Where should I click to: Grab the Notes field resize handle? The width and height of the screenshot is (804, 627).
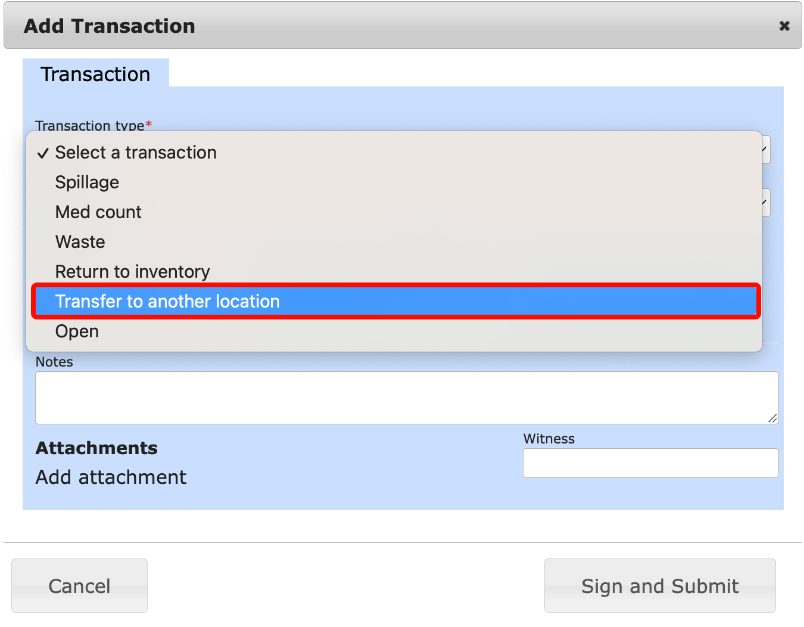(x=772, y=418)
